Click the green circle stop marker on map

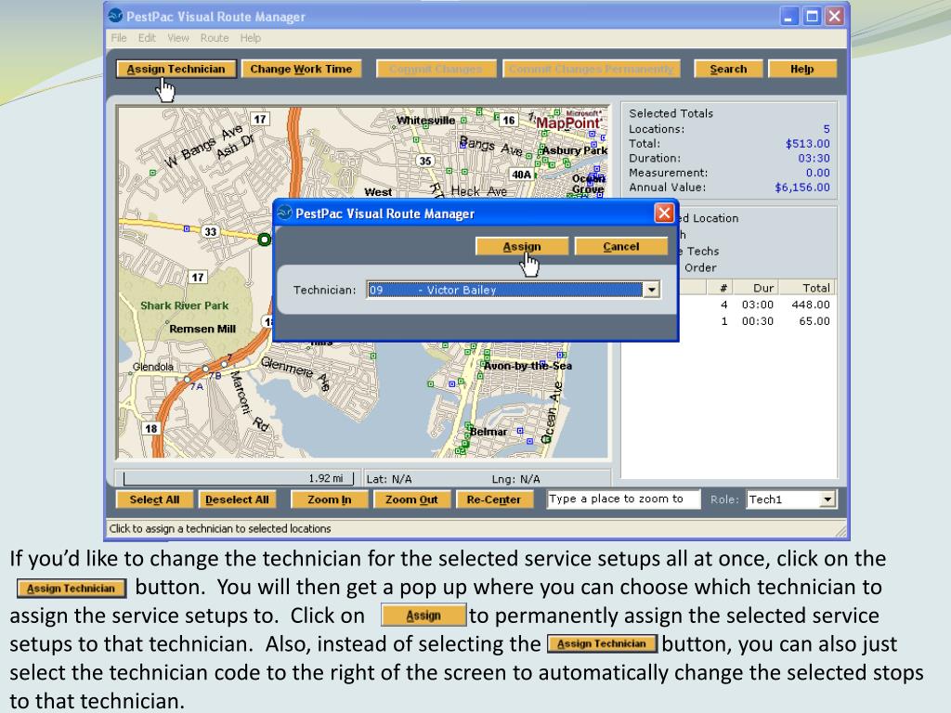click(x=264, y=240)
